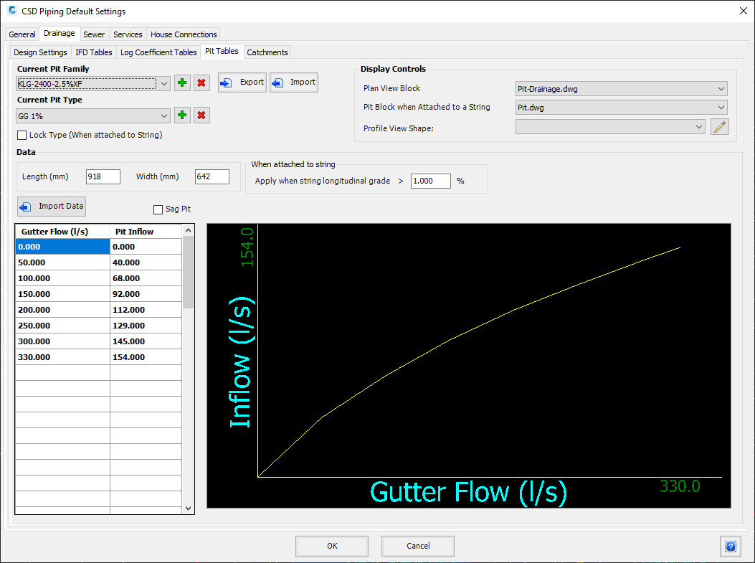Click pencil icon to edit Profile View Shape
Screen dimensions: 755x563
point(719,127)
